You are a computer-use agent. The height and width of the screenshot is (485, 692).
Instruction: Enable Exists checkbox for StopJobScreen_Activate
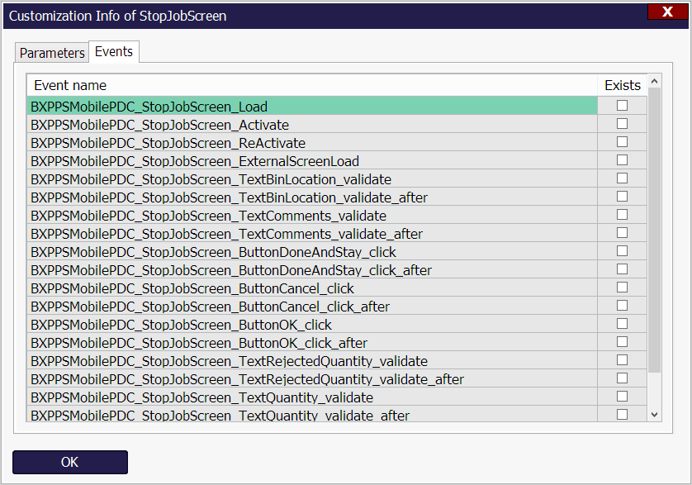coord(622,124)
